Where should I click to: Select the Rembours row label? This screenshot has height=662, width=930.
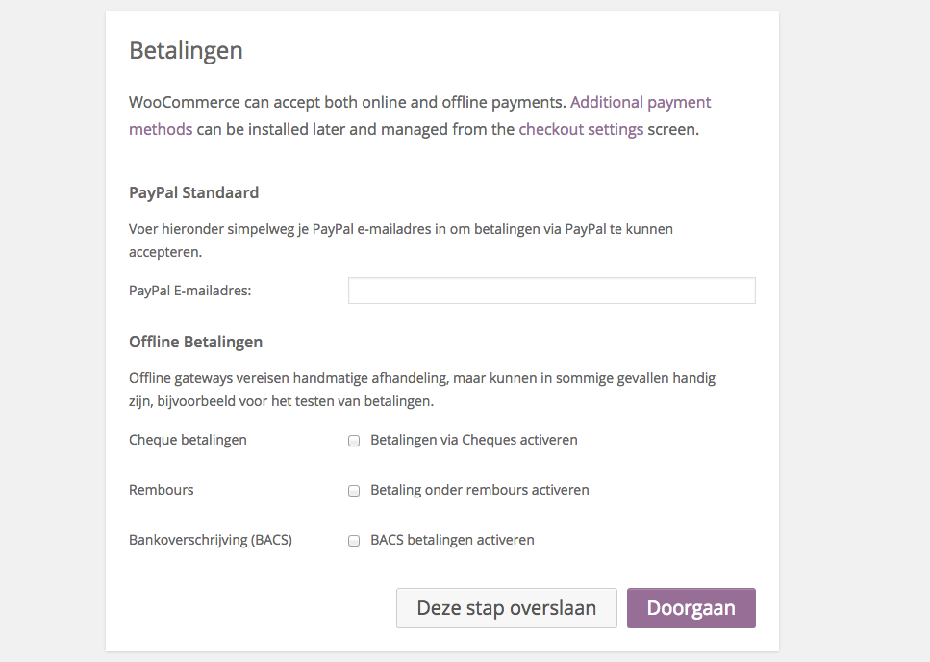(161, 490)
